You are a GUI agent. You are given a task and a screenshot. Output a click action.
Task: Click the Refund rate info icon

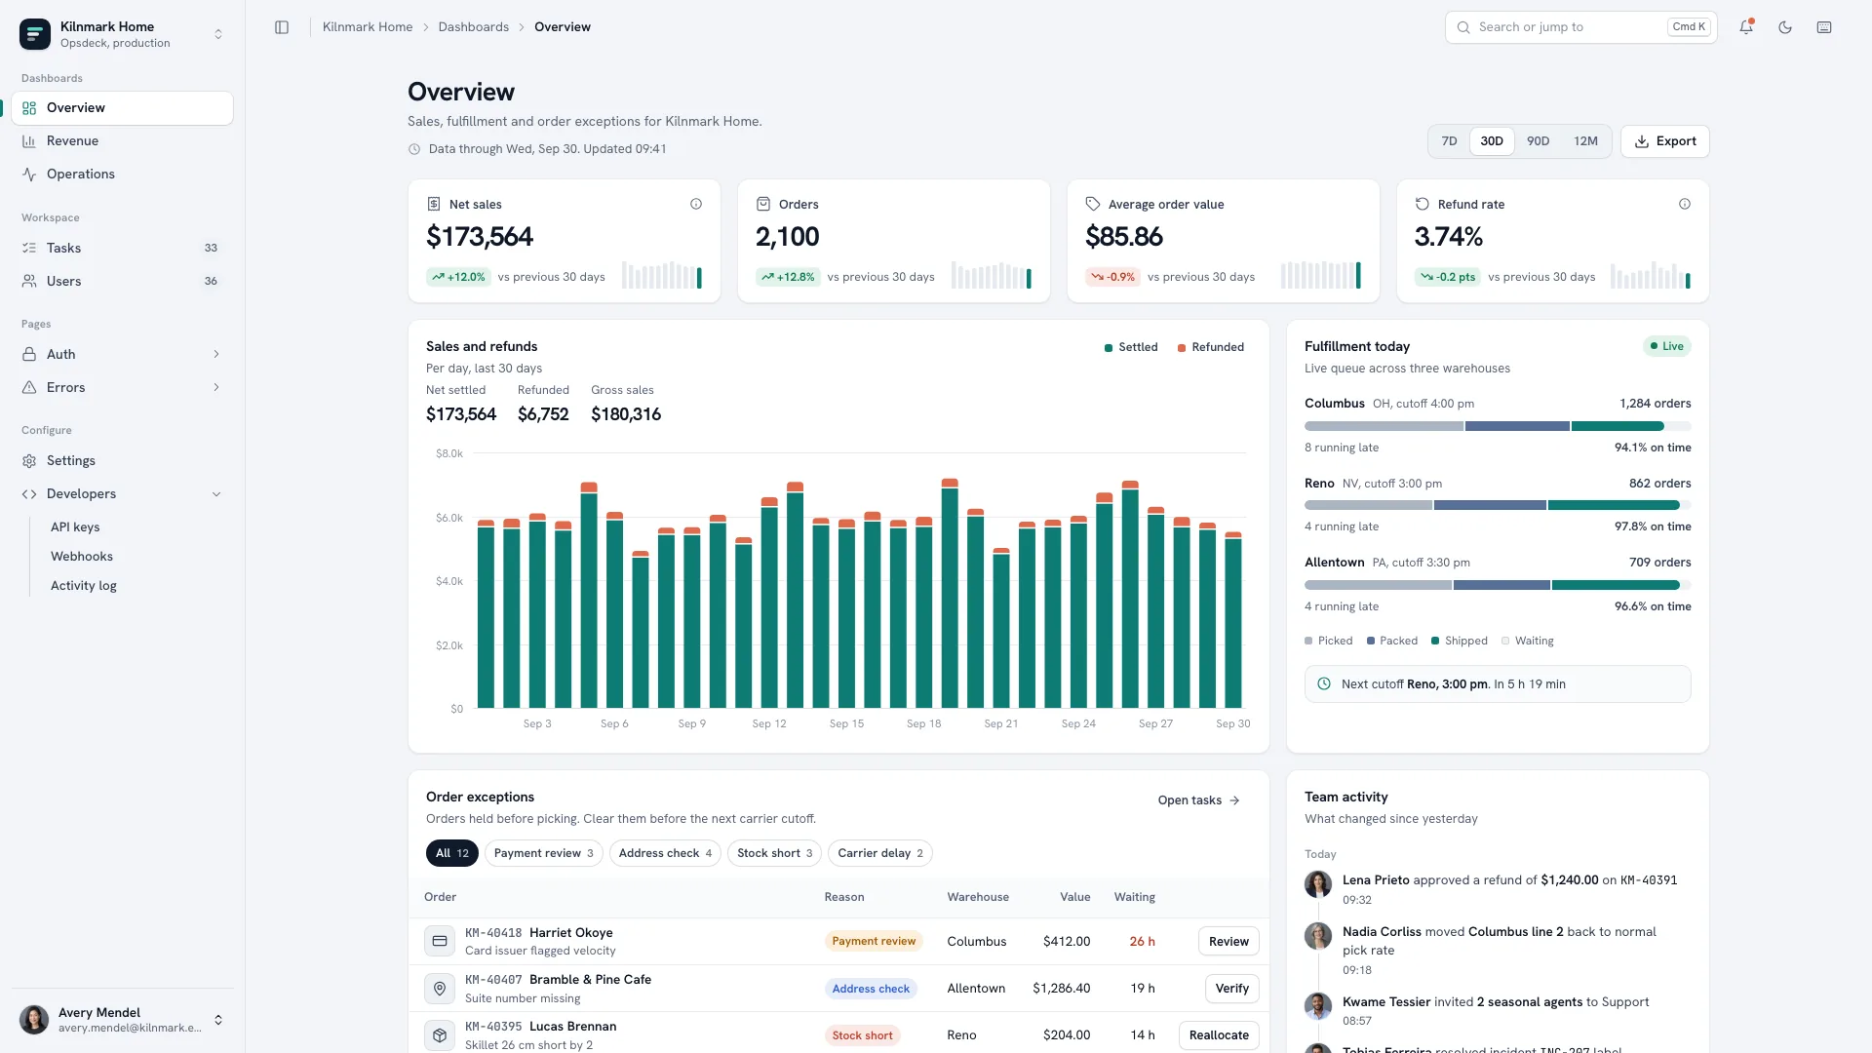click(x=1685, y=204)
